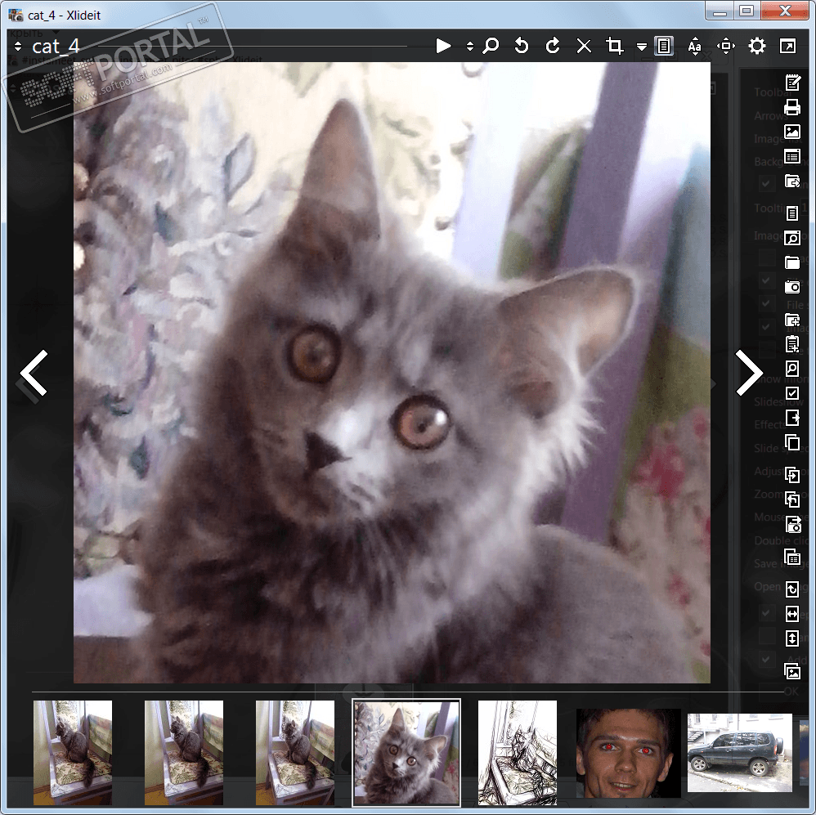Click the list window icon in the sidebar
The image size is (816, 815).
tap(792, 156)
